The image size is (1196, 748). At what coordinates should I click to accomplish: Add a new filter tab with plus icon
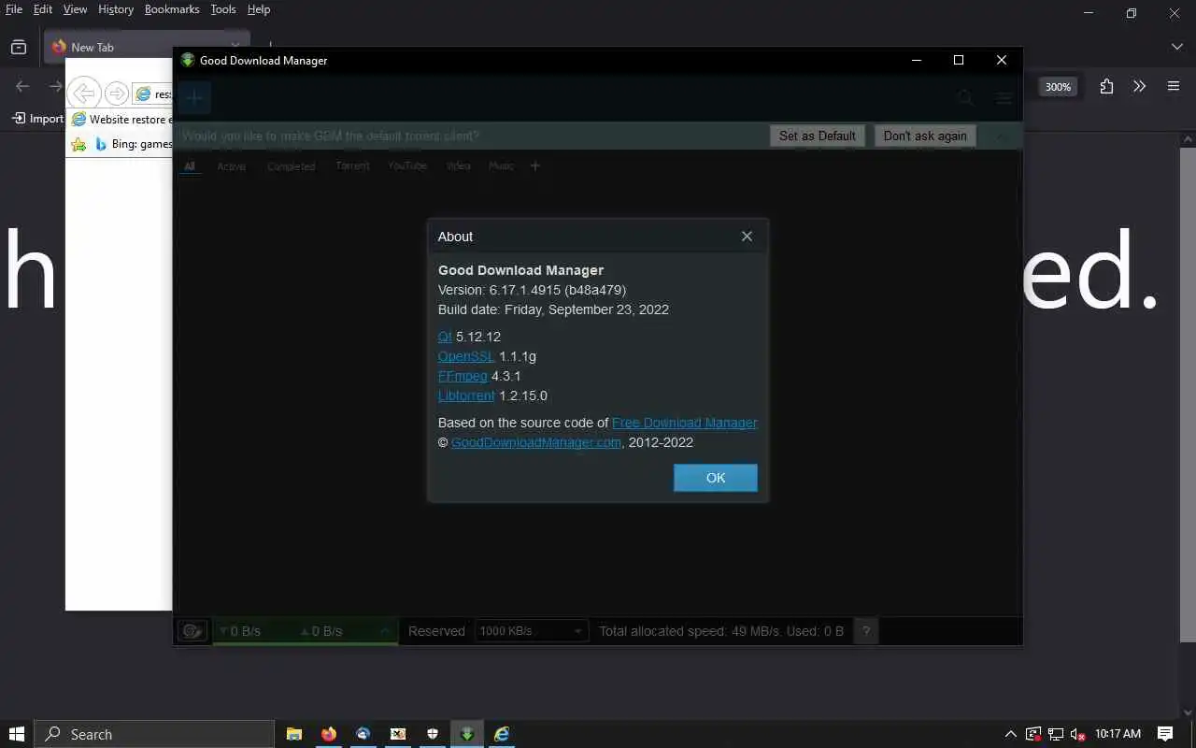[x=535, y=165]
